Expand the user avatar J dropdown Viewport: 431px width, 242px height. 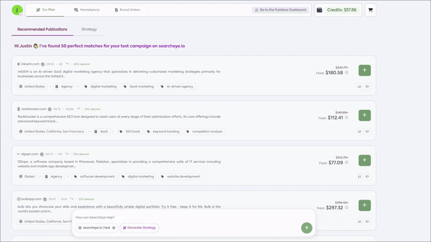20,15
